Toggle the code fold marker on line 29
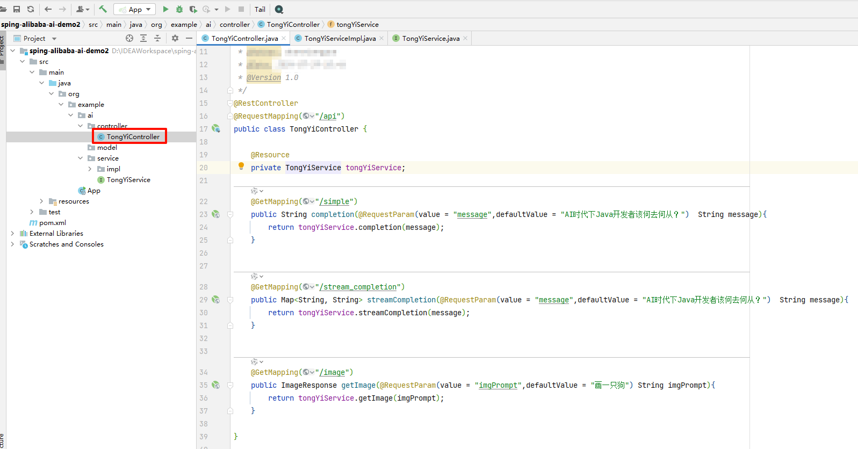 [x=230, y=300]
